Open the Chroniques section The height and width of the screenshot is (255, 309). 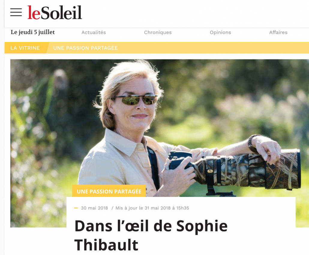point(158,32)
